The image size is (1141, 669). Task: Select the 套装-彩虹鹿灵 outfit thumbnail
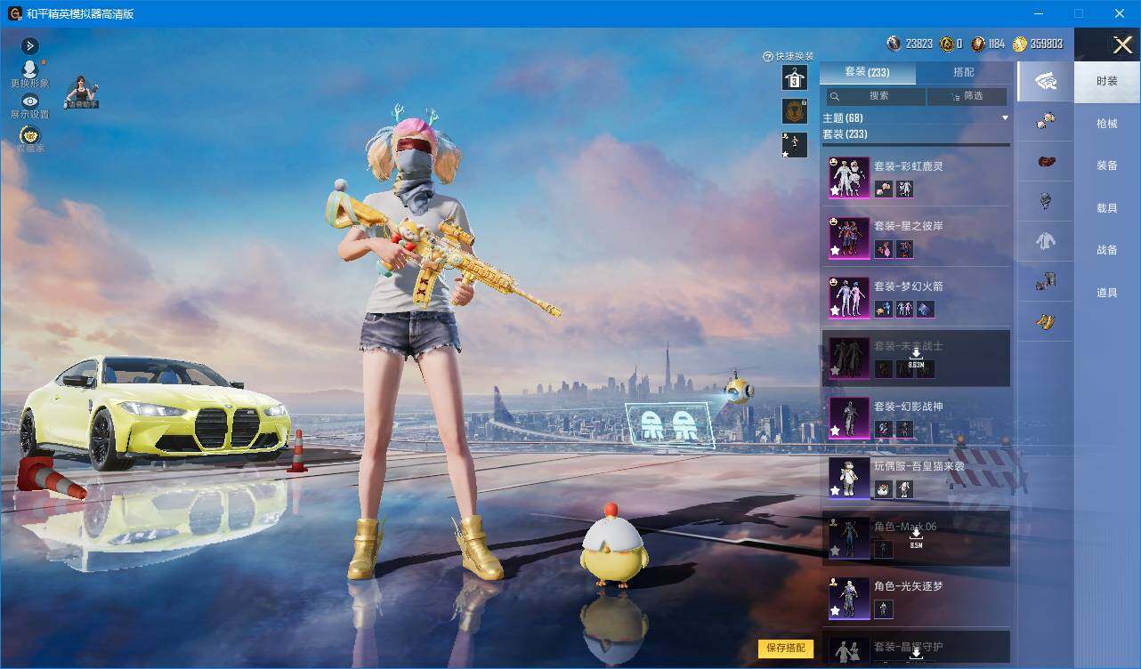849,178
